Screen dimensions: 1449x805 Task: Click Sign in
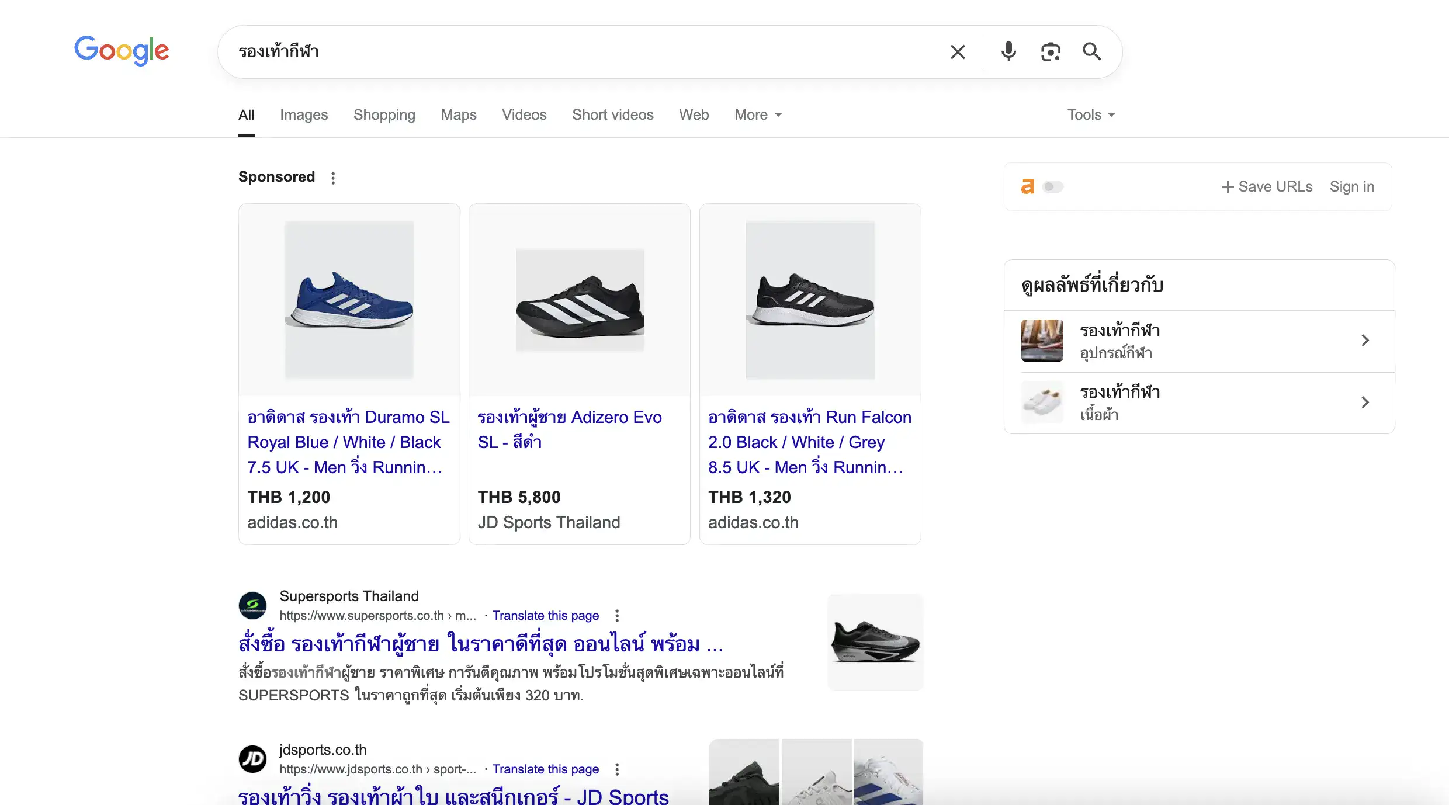click(x=1351, y=186)
